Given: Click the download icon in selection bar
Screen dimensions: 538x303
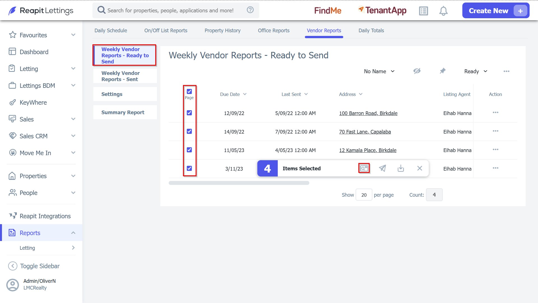Looking at the screenshot, I should coord(401,168).
